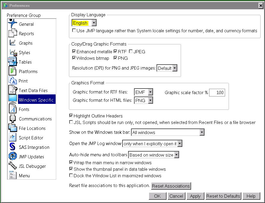Open the Display Language dropdown
The height and width of the screenshot is (203, 265).
click(94, 23)
